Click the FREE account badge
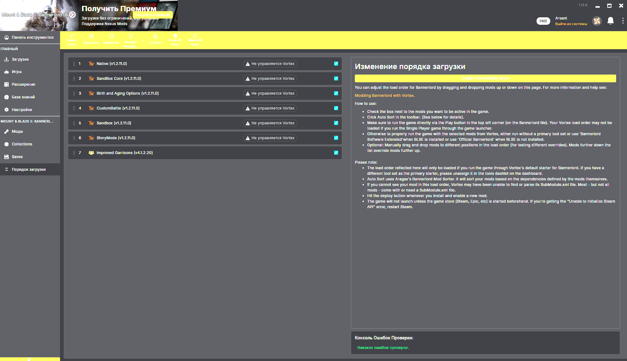The image size is (627, 361). point(543,21)
